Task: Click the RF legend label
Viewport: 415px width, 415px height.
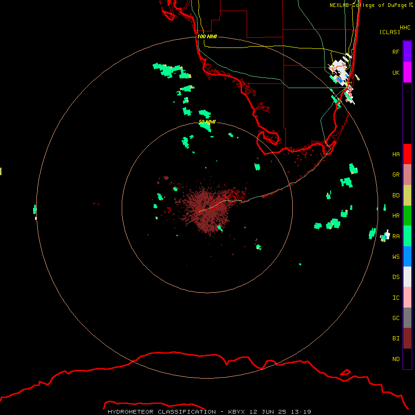Action: pos(396,52)
